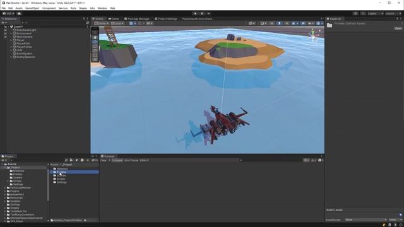The width and height of the screenshot is (404, 227).
Task: Switch to the PlayerInputActions tab
Action: click(x=198, y=19)
